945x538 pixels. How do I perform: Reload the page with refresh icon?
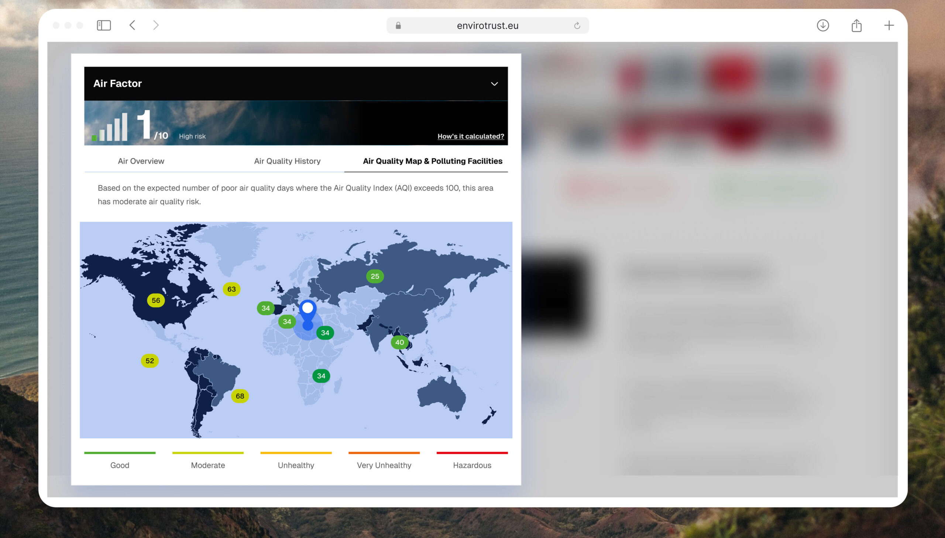point(577,25)
